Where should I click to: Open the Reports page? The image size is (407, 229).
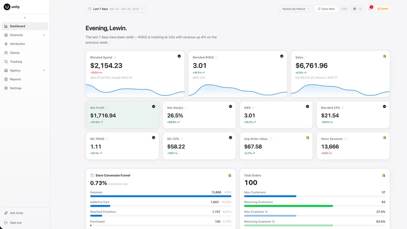(24, 79)
